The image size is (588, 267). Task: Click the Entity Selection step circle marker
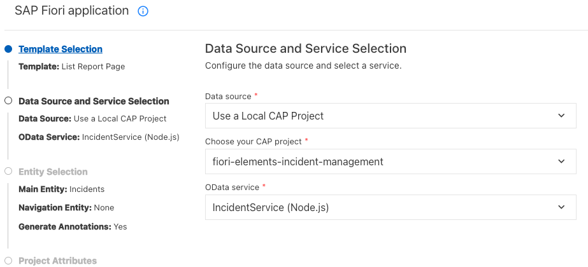point(8,171)
